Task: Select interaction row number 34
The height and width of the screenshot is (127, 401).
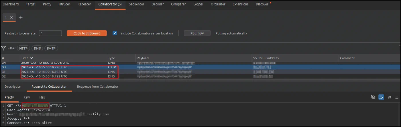Action: click(x=200, y=63)
